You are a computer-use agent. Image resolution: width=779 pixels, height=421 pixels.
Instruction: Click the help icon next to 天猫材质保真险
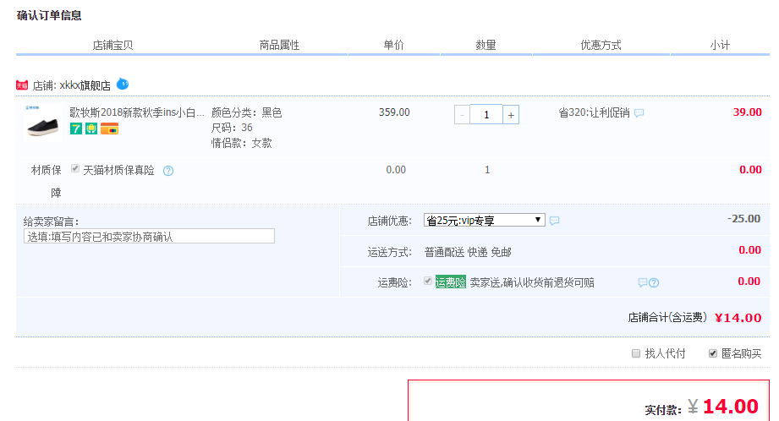(x=168, y=171)
